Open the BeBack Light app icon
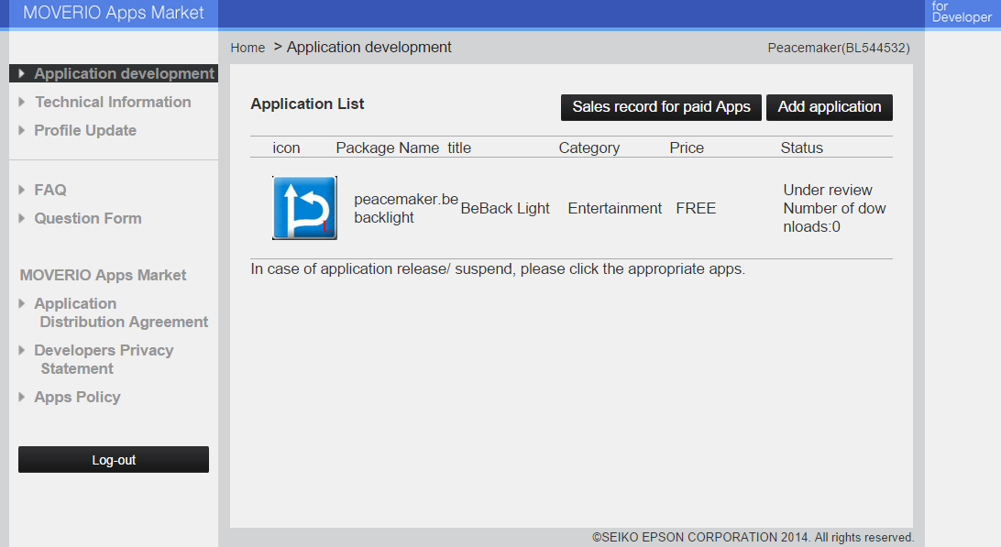 pos(304,208)
